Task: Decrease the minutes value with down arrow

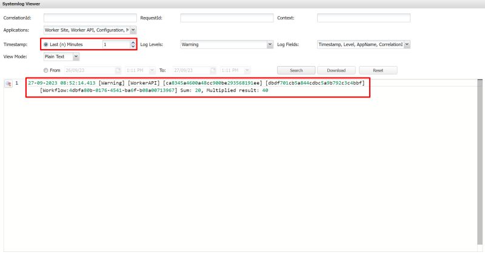Action: pyautogui.click(x=133, y=47)
